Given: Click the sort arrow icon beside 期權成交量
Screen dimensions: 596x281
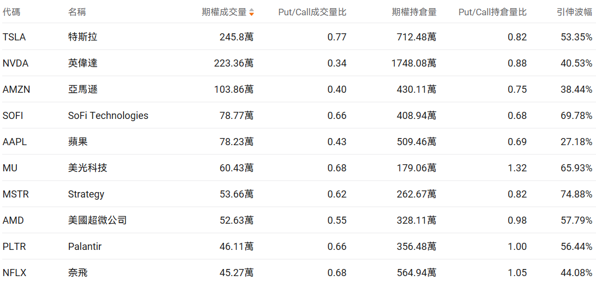Looking at the screenshot, I should click(x=251, y=12).
